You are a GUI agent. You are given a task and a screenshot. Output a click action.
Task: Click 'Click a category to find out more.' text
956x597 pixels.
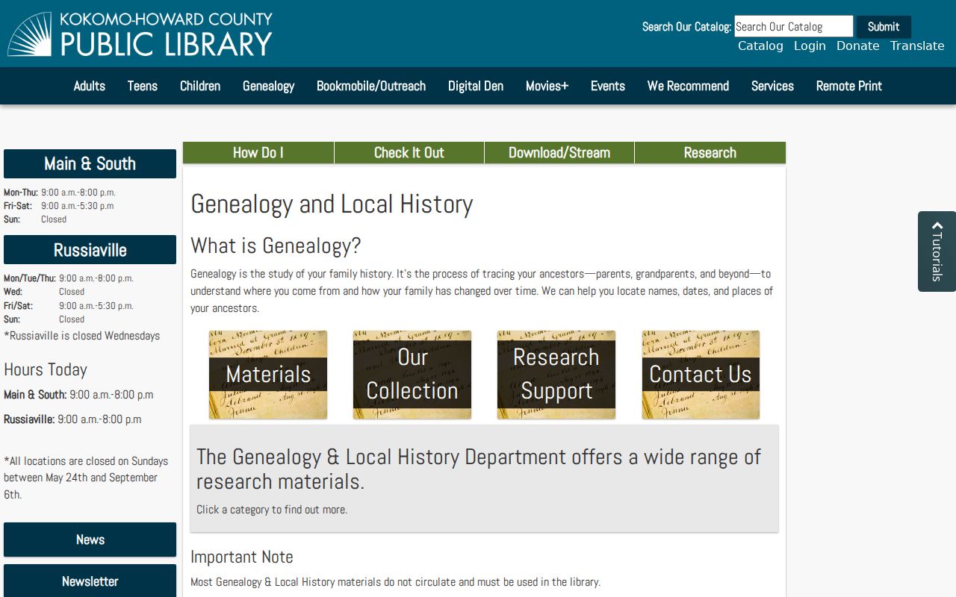272,510
